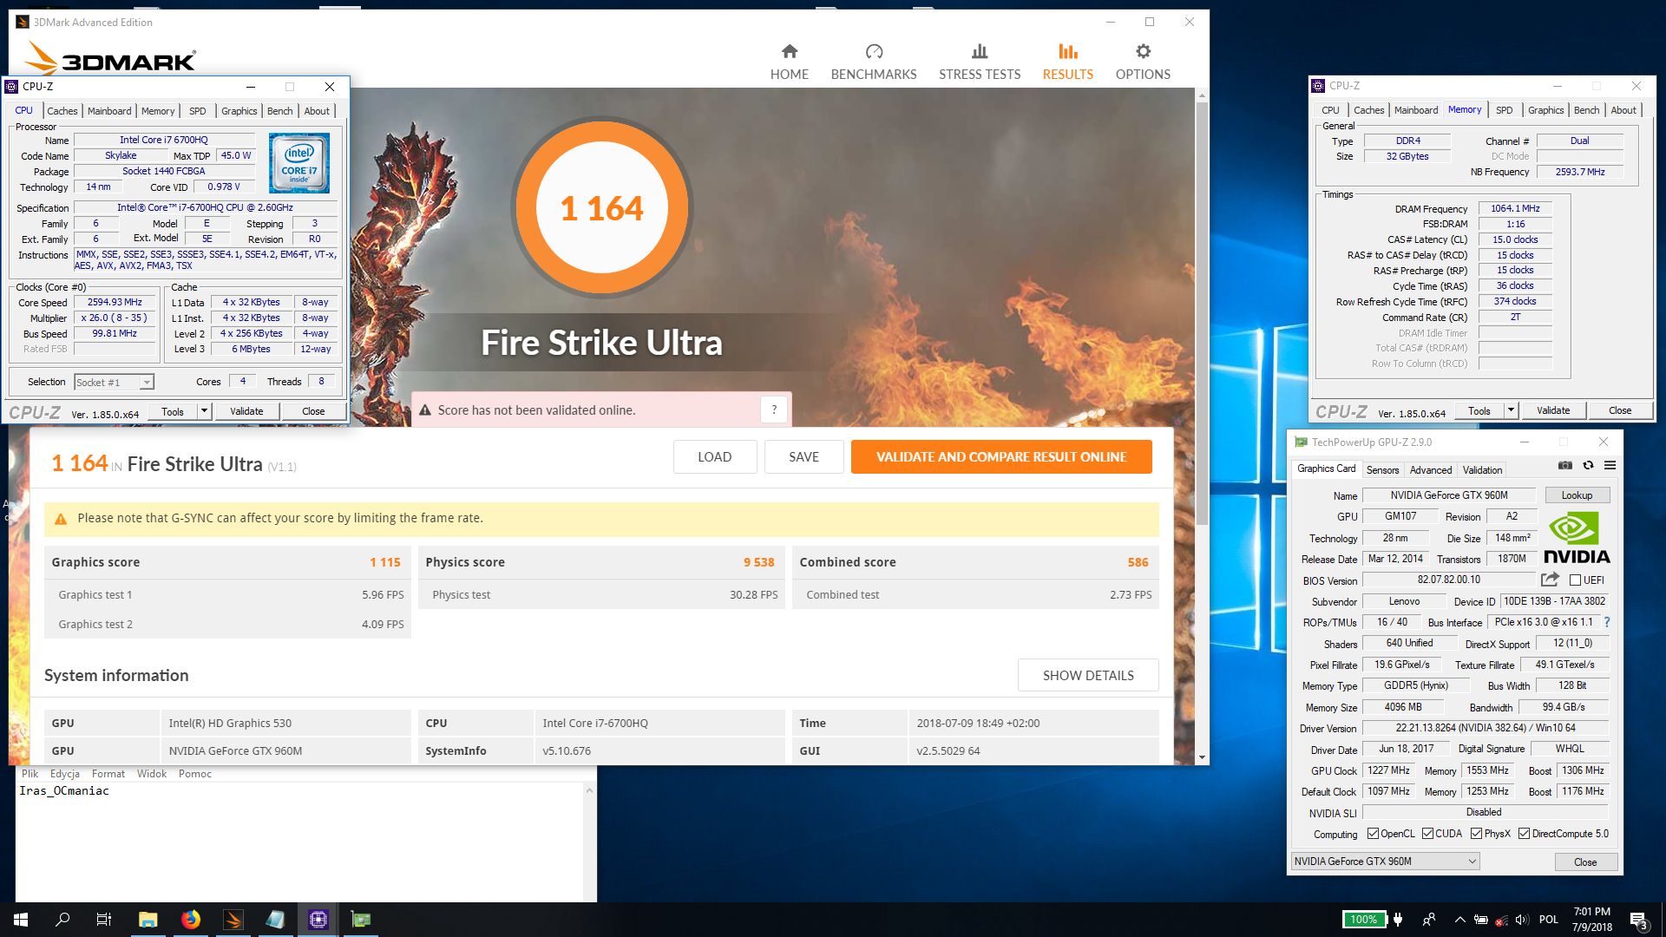The width and height of the screenshot is (1666, 937).
Task: Open the GPU selector dropdown in GPU-Z
Action: click(x=1385, y=862)
